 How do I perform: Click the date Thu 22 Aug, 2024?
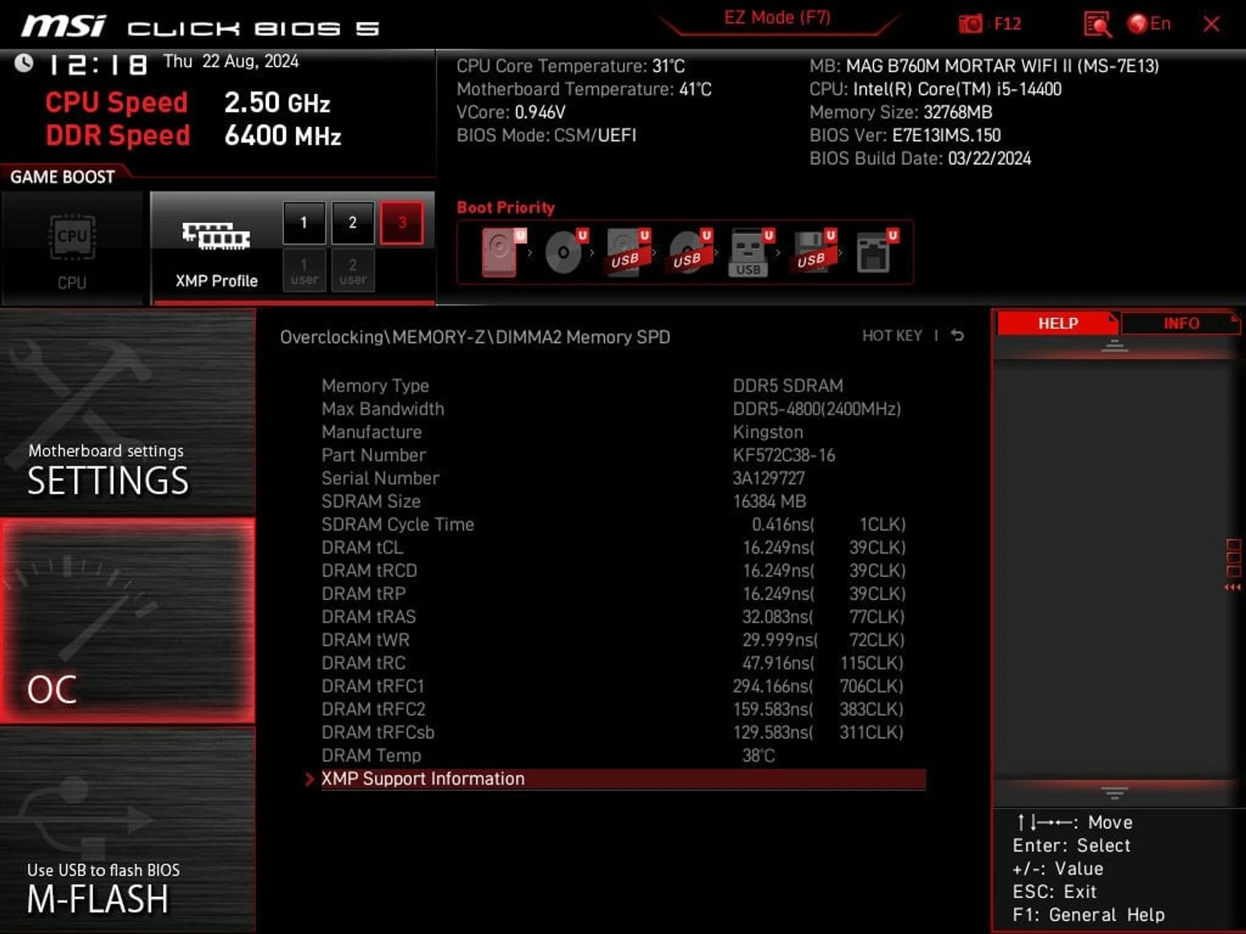[231, 62]
